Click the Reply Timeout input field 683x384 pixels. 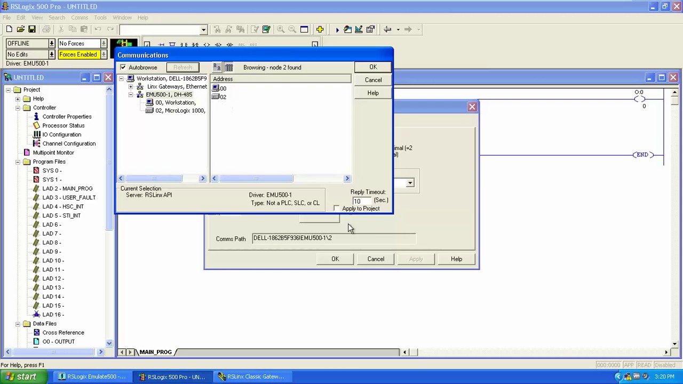click(x=361, y=201)
